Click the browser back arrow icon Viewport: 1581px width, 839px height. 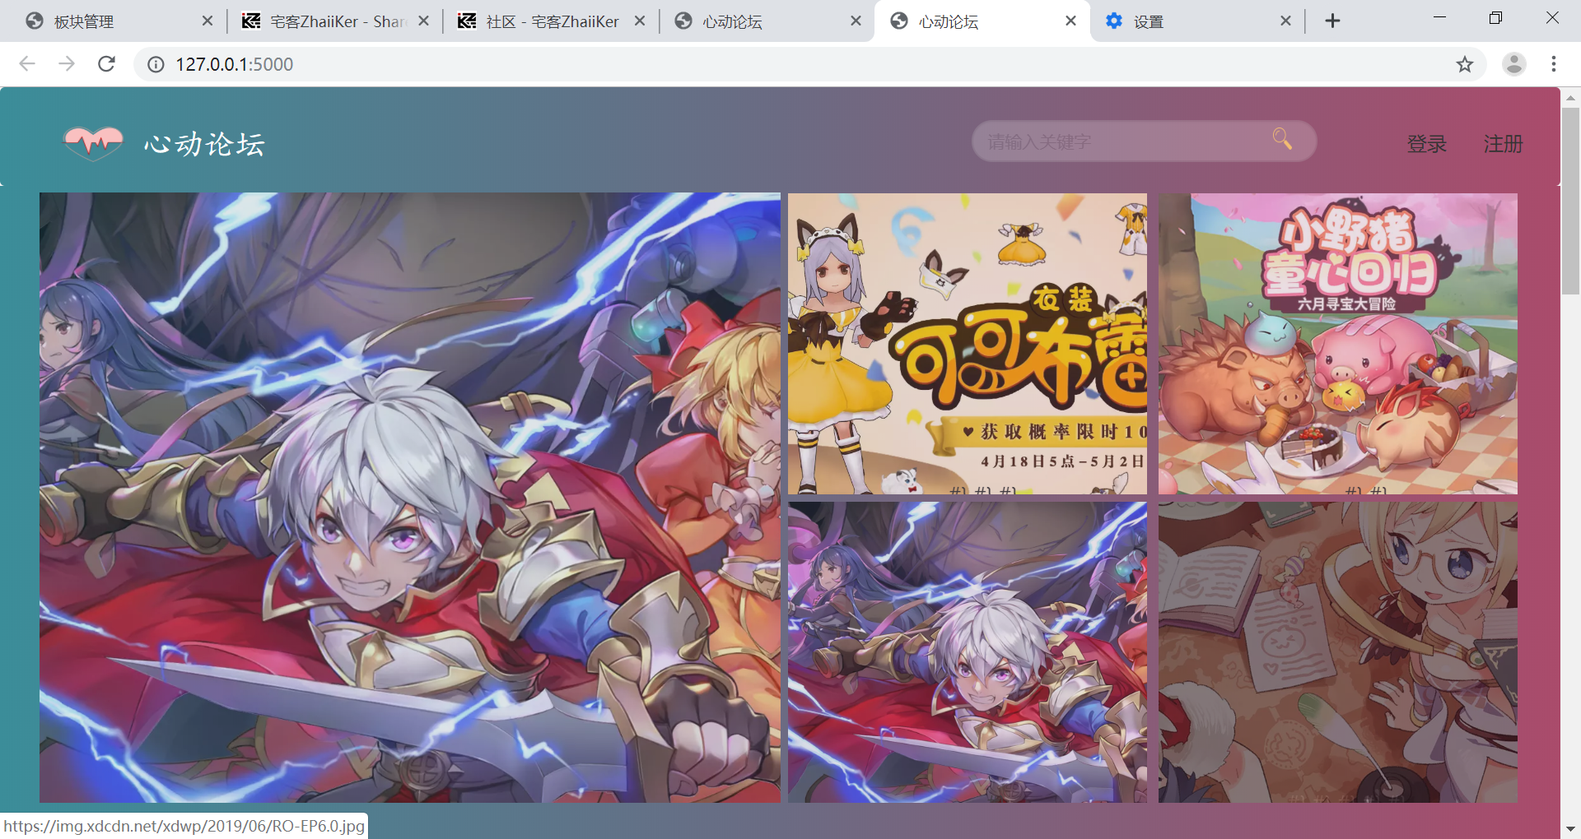click(x=27, y=63)
